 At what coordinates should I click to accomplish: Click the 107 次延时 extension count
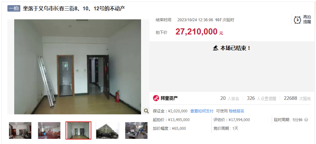(x=225, y=20)
